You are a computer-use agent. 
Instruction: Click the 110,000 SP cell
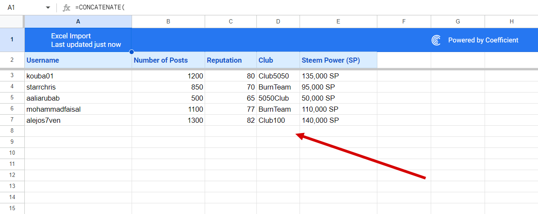click(338, 109)
